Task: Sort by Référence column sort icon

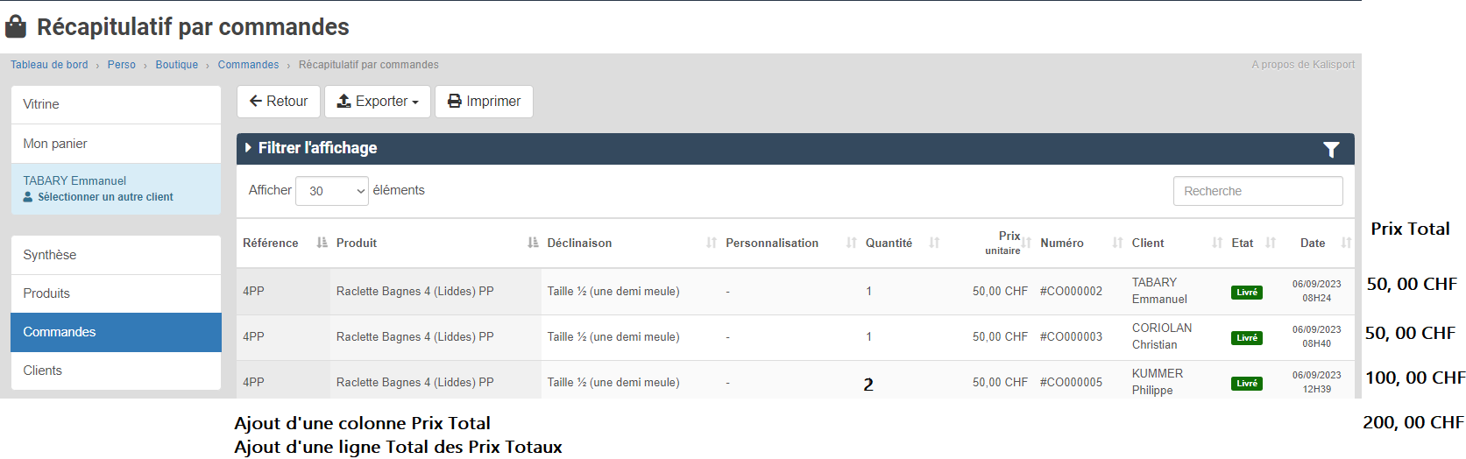Action: [x=322, y=243]
